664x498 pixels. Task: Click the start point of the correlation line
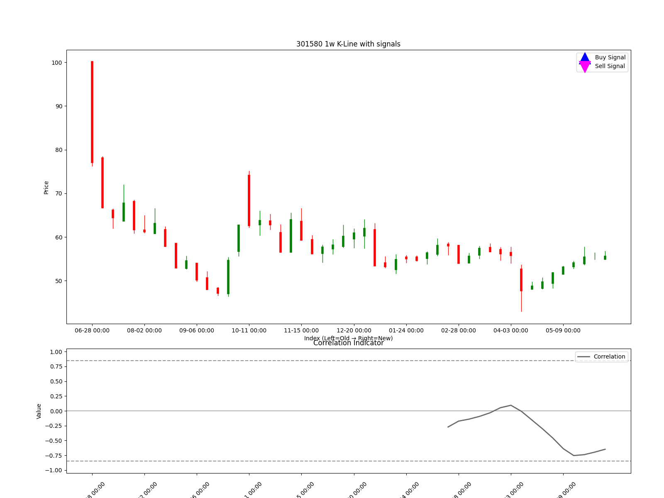pyautogui.click(x=448, y=427)
